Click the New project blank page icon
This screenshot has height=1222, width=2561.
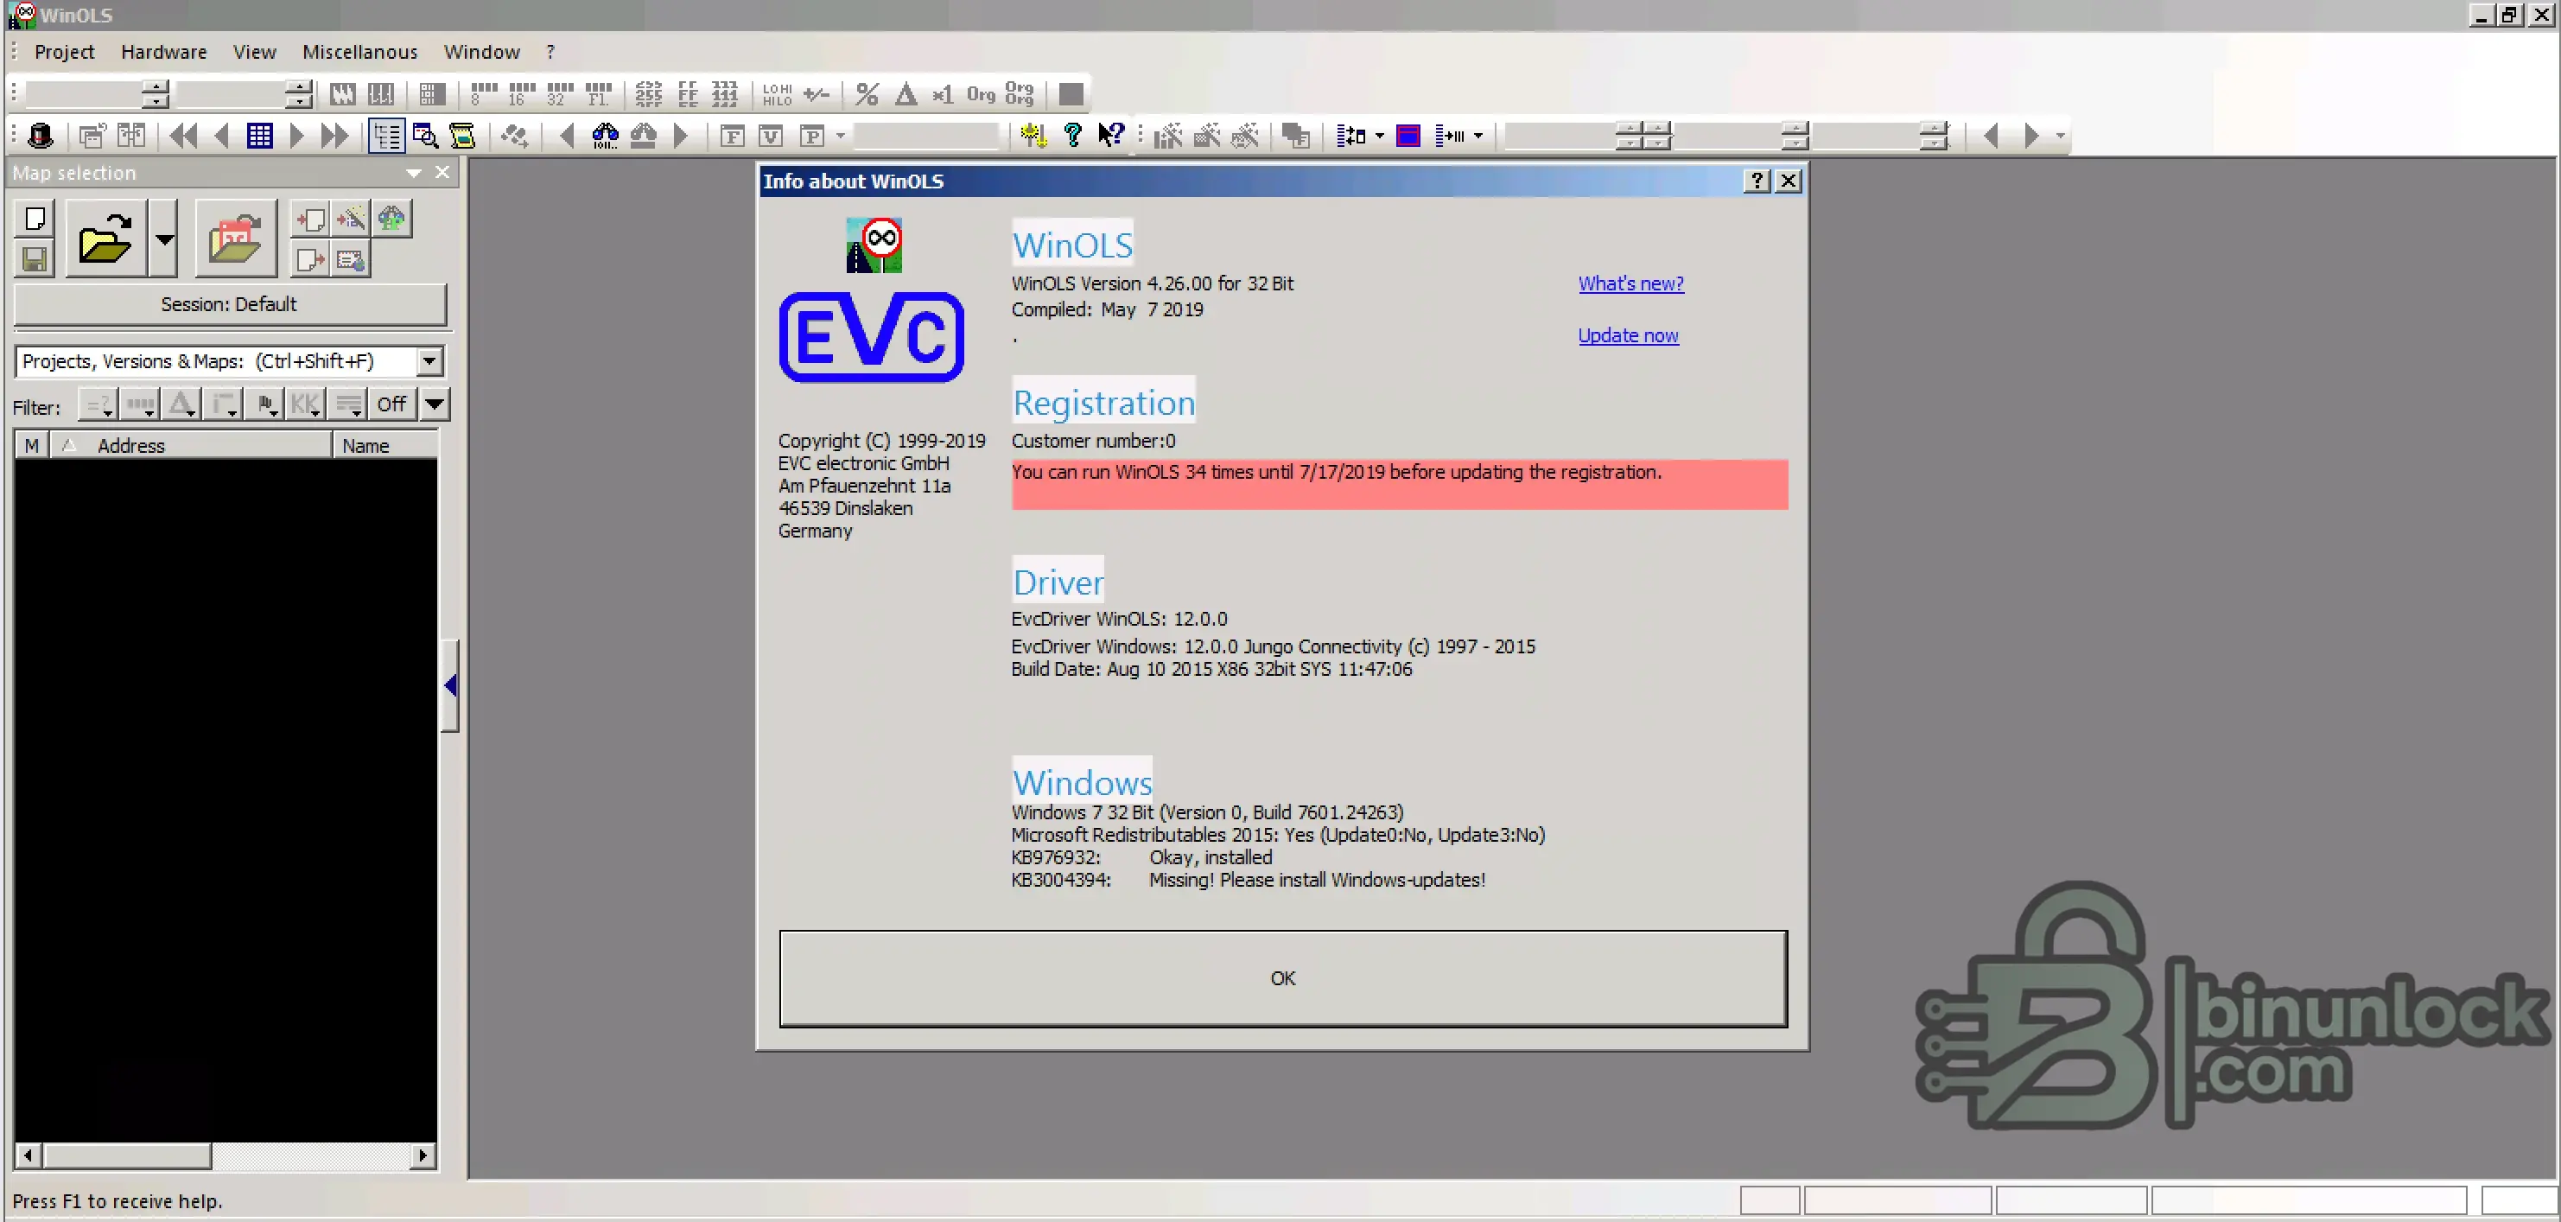point(35,219)
